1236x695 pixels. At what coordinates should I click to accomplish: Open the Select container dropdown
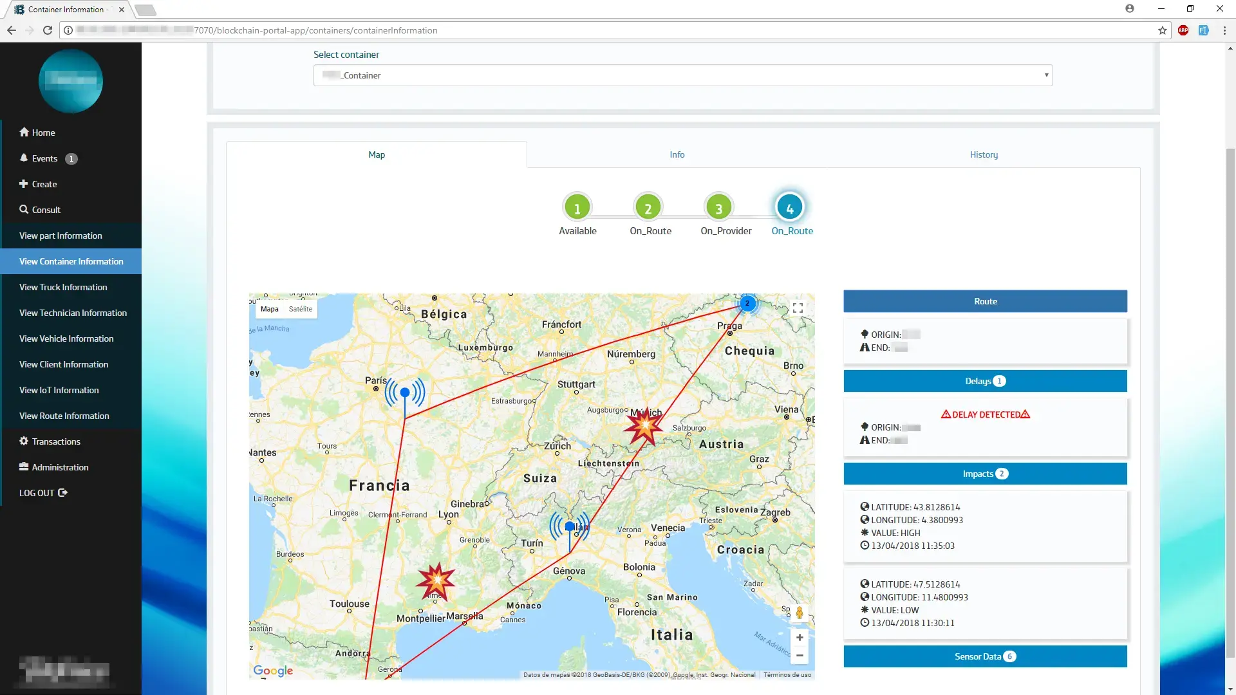click(682, 75)
